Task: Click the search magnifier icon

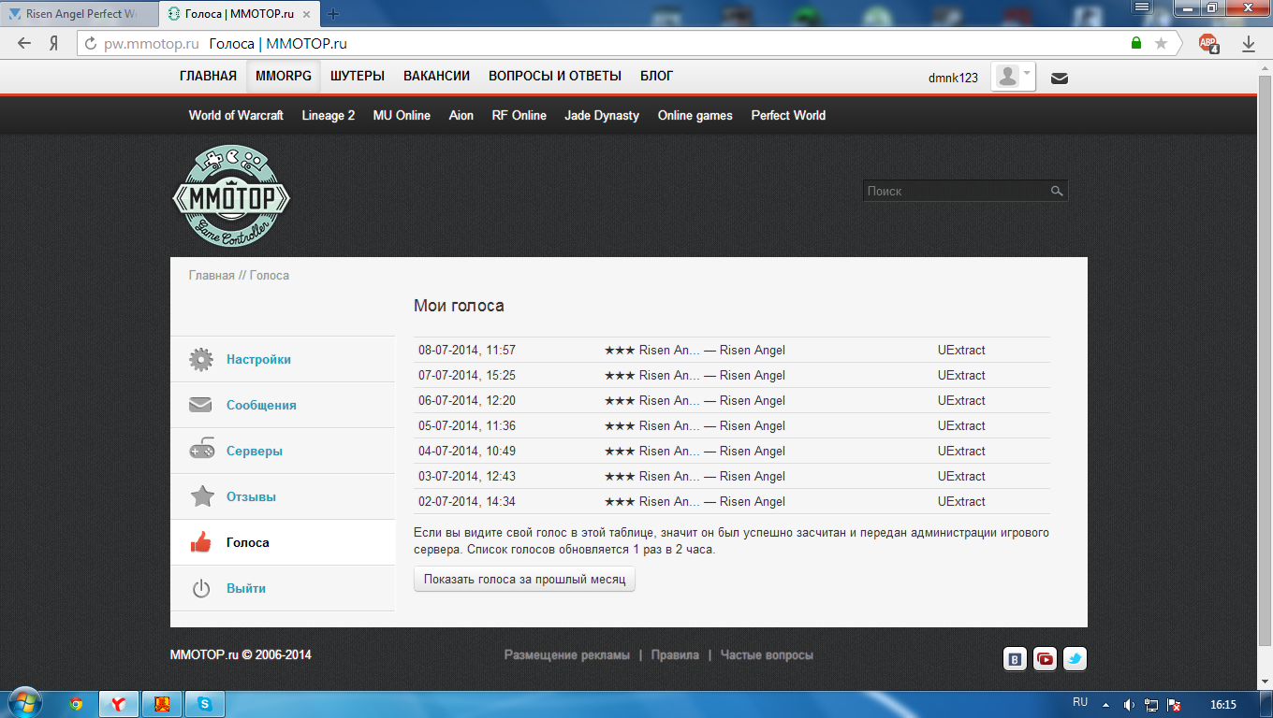Action: click(x=1057, y=191)
